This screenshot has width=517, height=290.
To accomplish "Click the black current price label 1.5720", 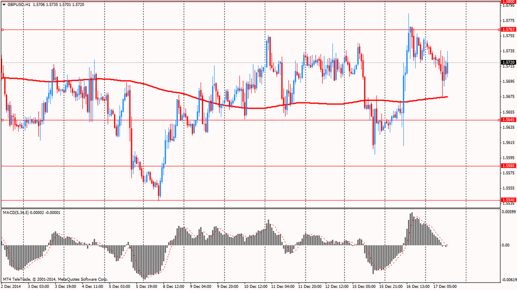I will [508, 63].
